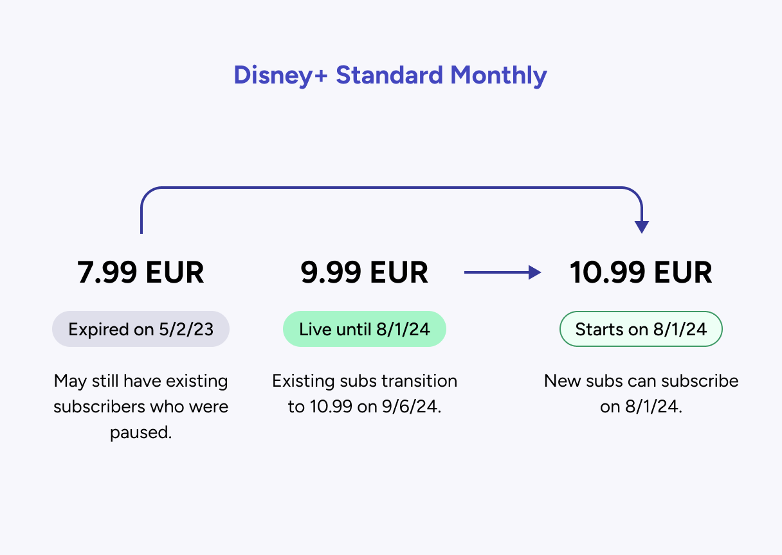
Task: Click the word "paused." under 7.99 EUR
Action: pyautogui.click(x=141, y=432)
